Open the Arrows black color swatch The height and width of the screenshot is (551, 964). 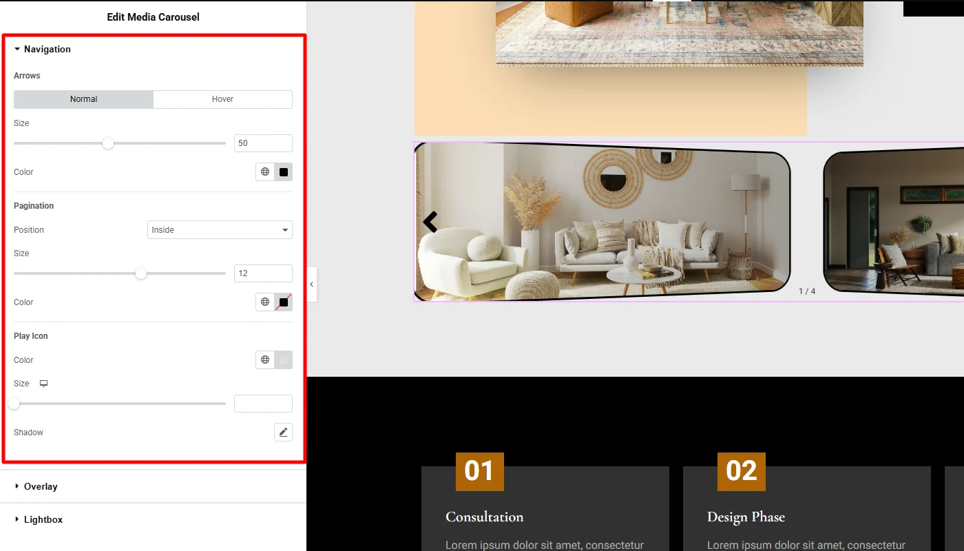[284, 172]
